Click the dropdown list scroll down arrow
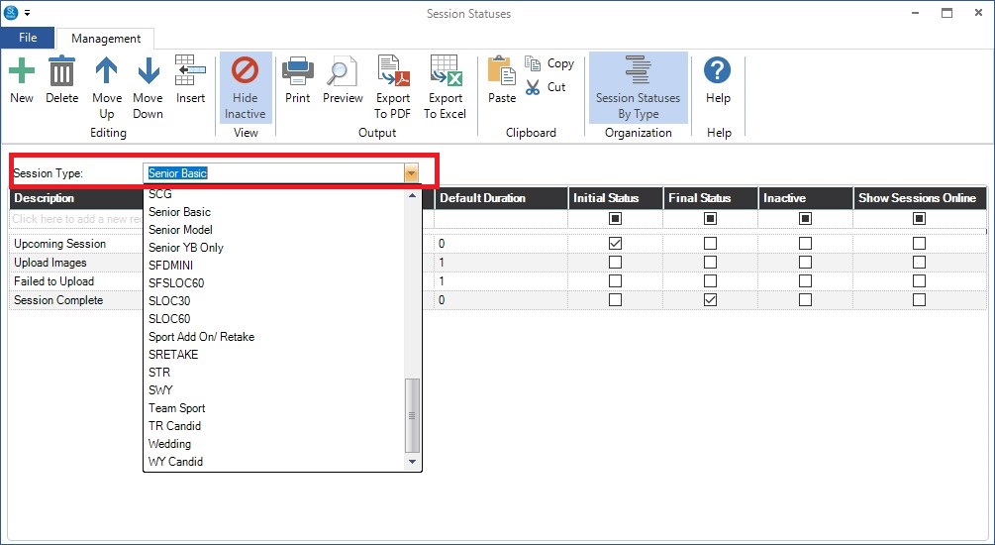The height and width of the screenshot is (545, 995). (413, 462)
